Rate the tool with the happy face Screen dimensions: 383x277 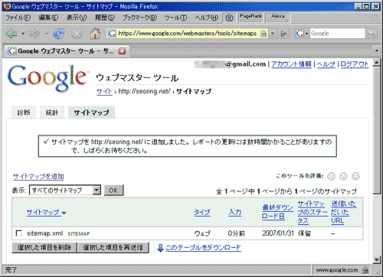click(x=355, y=176)
